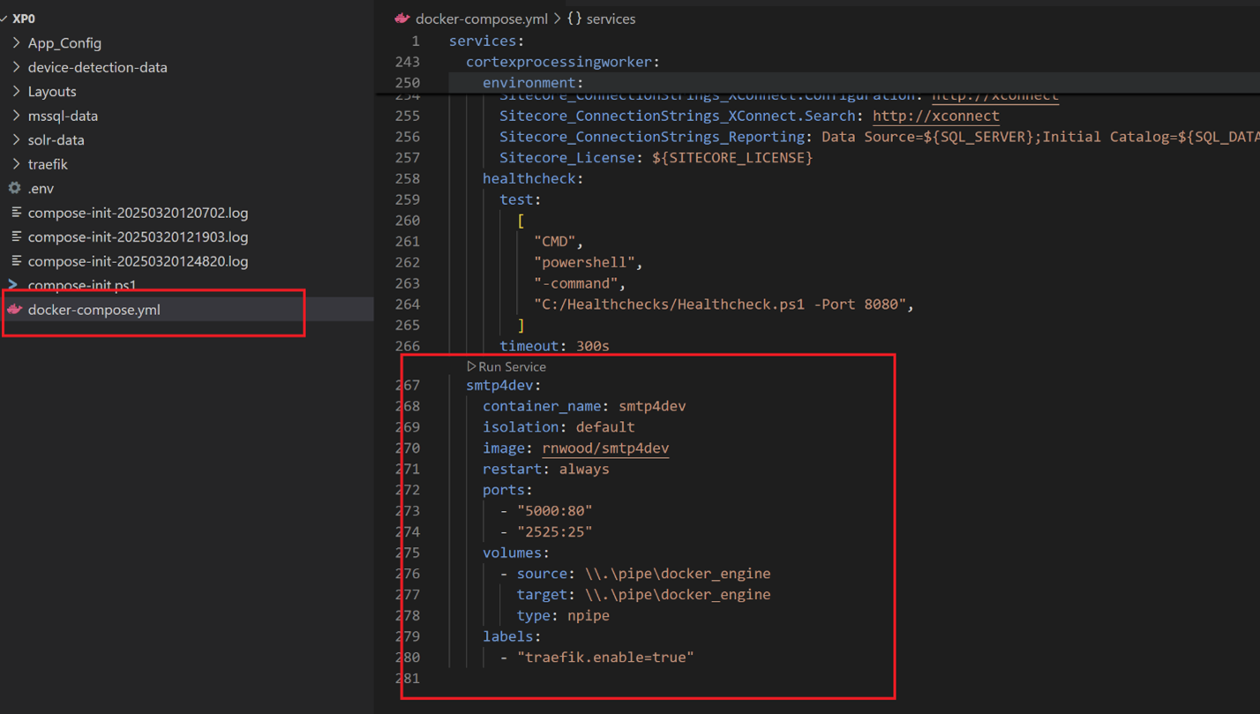
Task: Open the mssql-data folder
Action: 63,116
